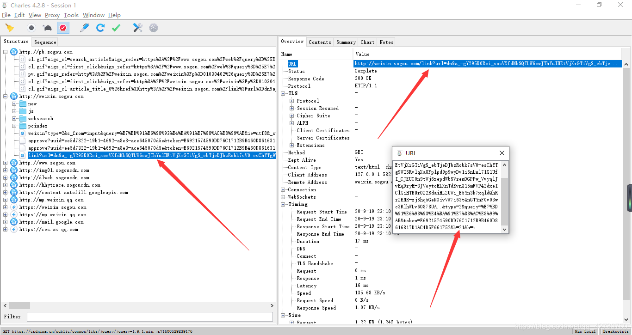Expand the new folder in the tree
Image resolution: width=632 pixels, height=335 pixels.
pyautogui.click(x=14, y=104)
